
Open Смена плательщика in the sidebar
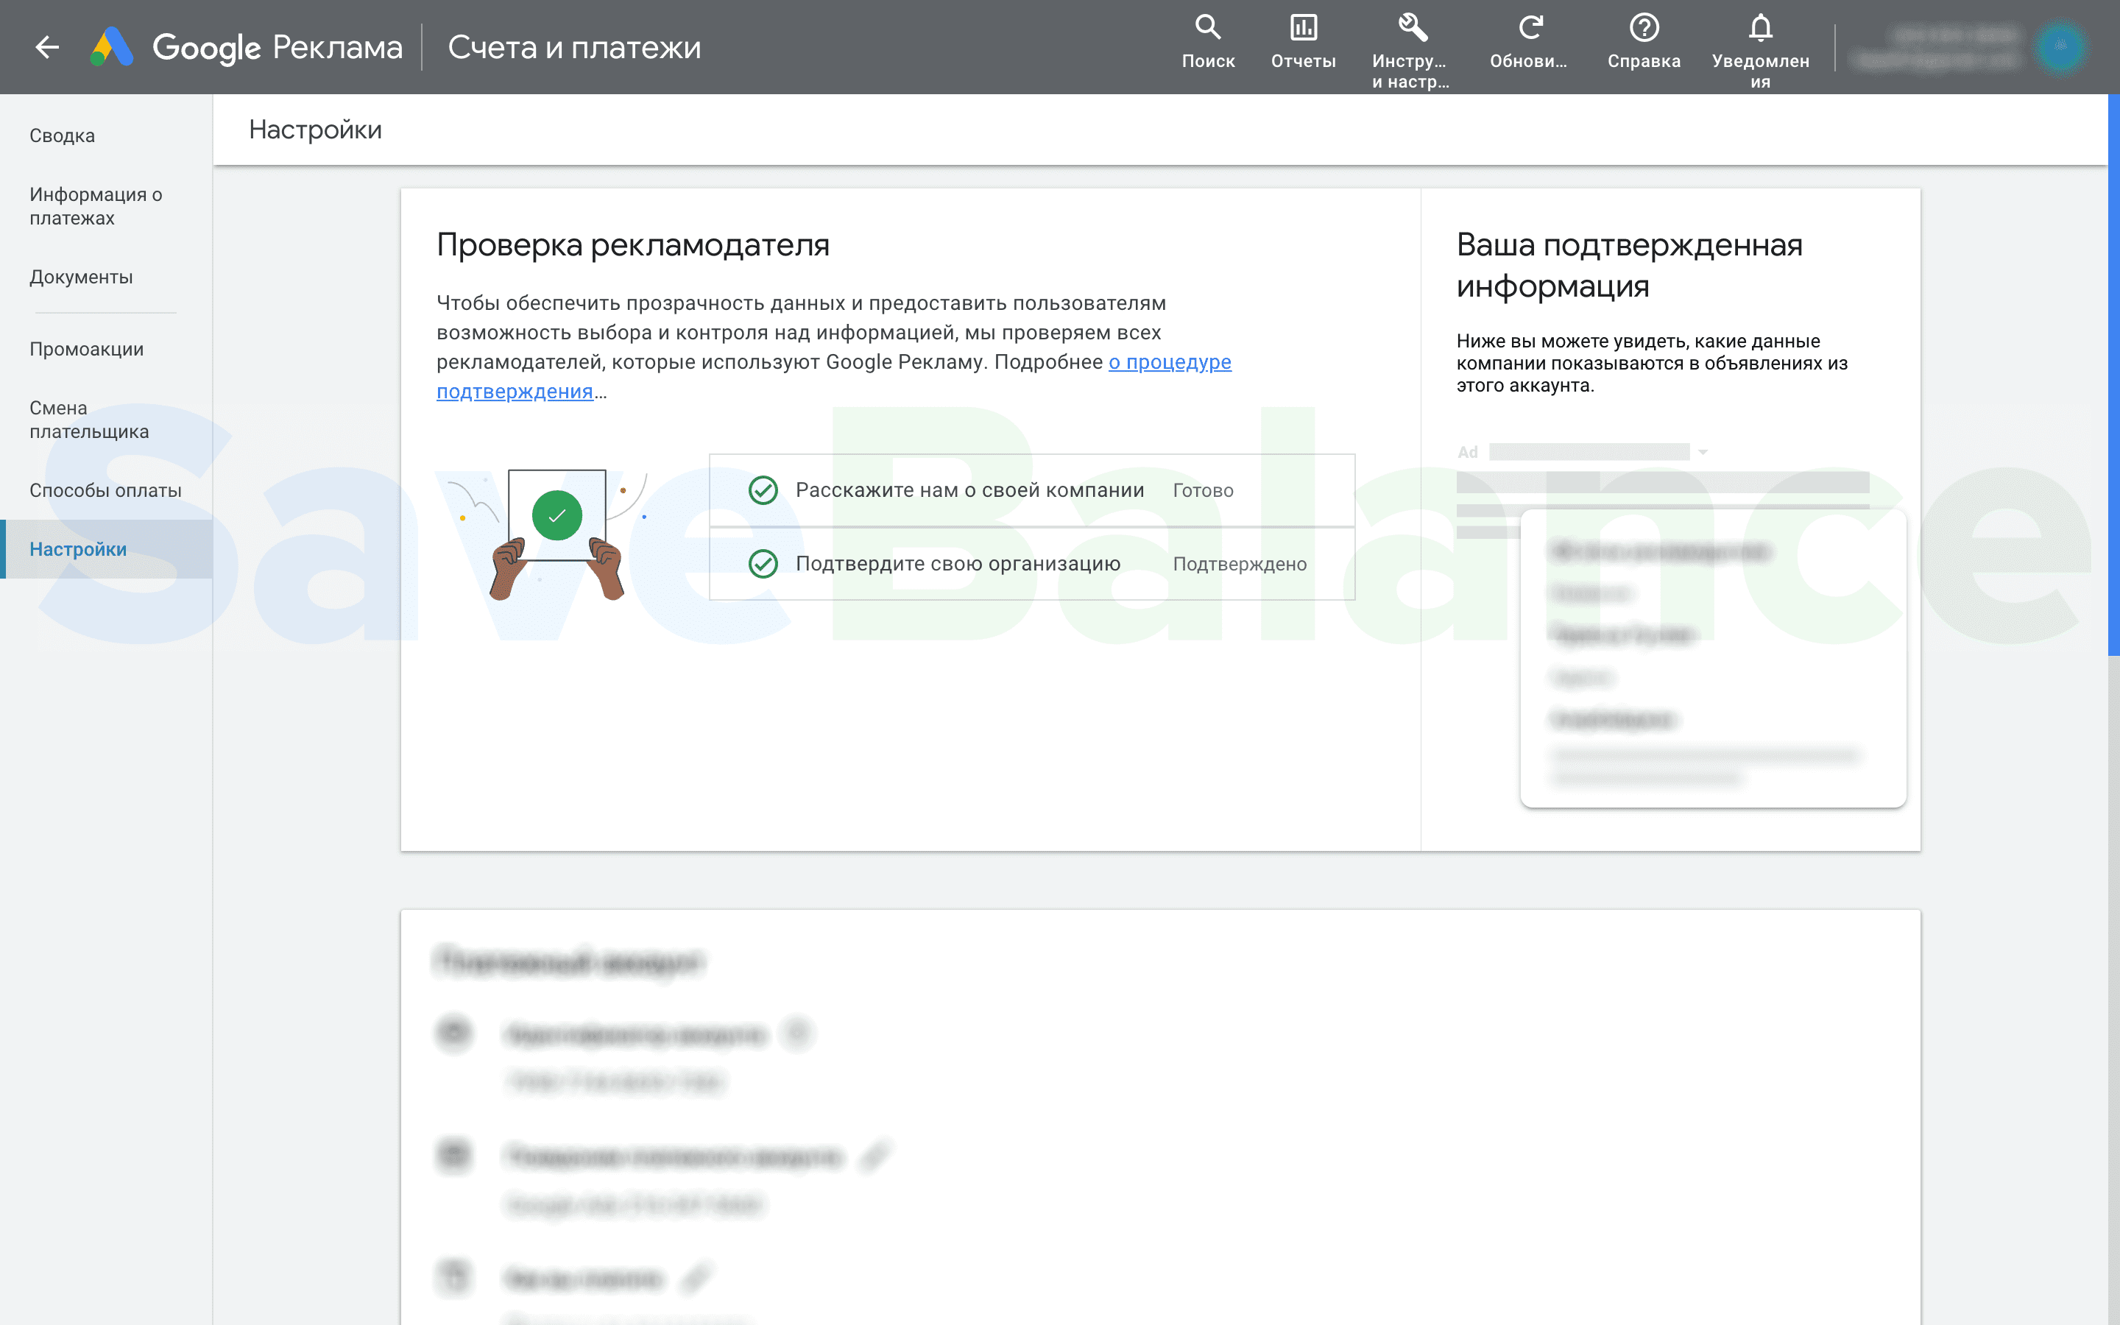[x=88, y=420]
